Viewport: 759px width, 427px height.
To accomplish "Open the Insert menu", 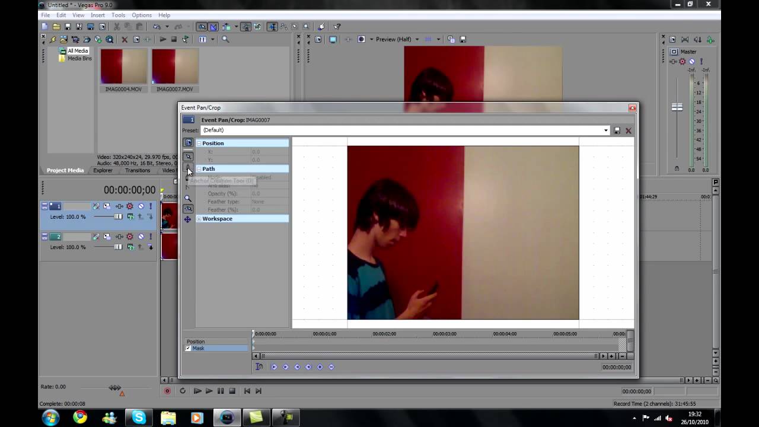I will click(98, 15).
